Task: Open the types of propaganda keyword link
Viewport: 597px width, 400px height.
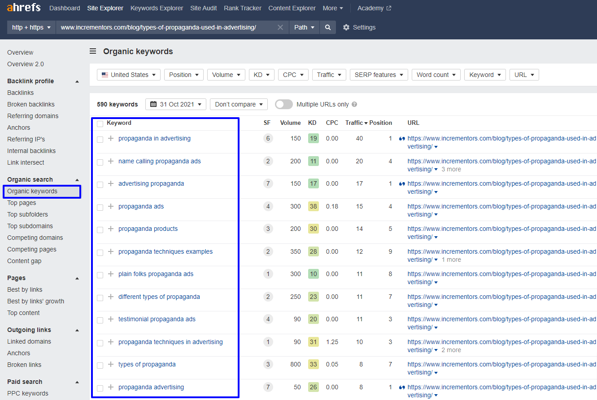Action: pos(147,364)
